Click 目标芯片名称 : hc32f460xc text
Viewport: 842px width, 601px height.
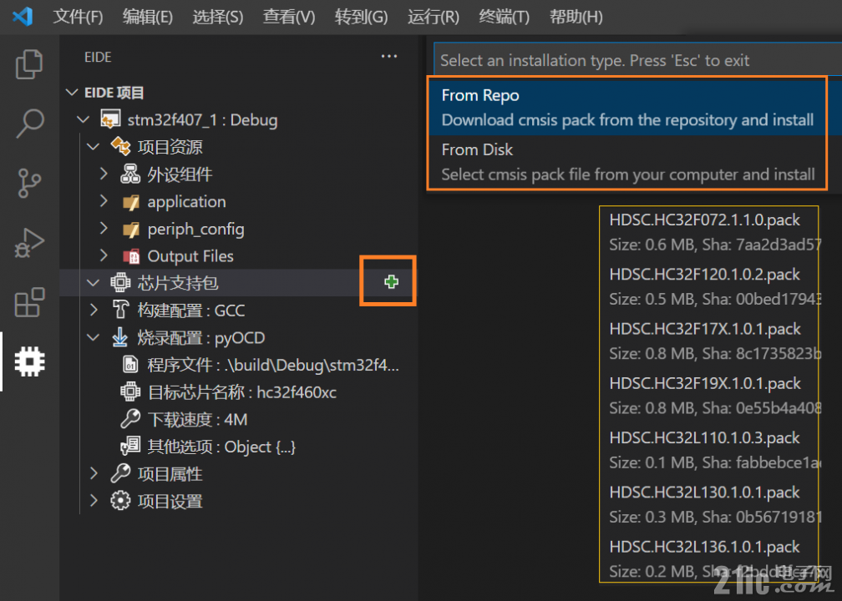coord(241,392)
